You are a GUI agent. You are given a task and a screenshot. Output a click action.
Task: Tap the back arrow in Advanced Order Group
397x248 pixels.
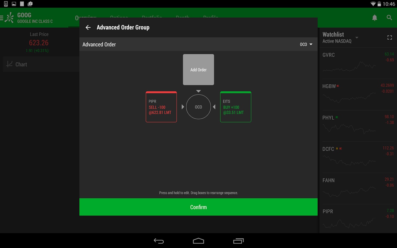tap(88, 28)
